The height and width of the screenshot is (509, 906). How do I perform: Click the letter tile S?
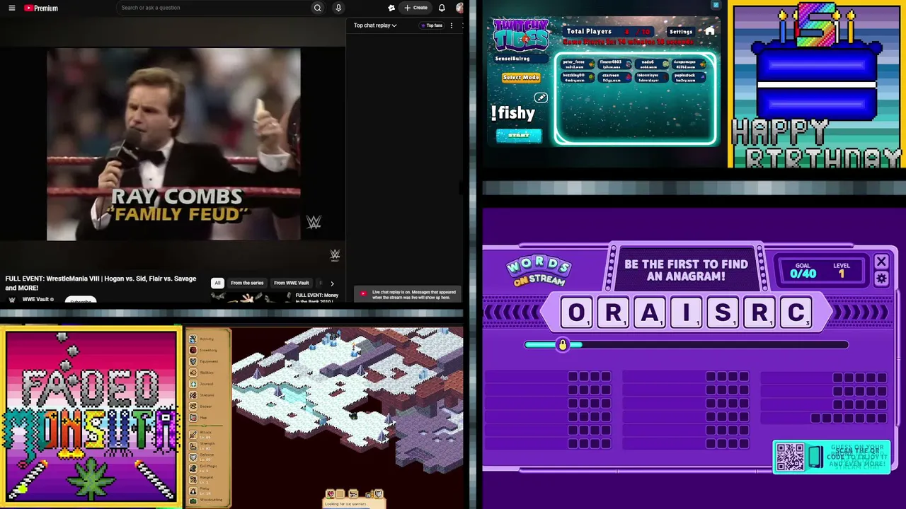point(723,313)
